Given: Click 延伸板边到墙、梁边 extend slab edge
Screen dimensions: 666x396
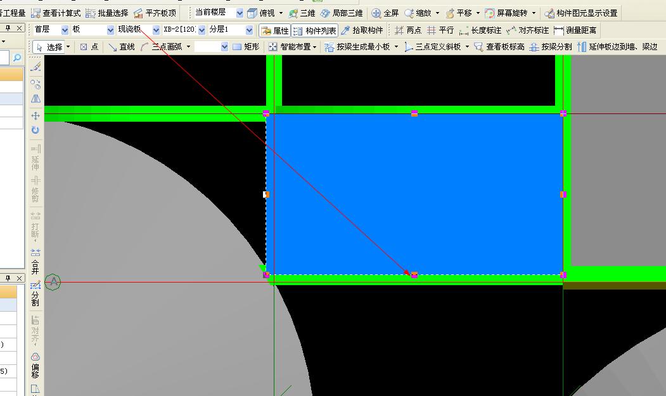Looking at the screenshot, I should [x=618, y=47].
